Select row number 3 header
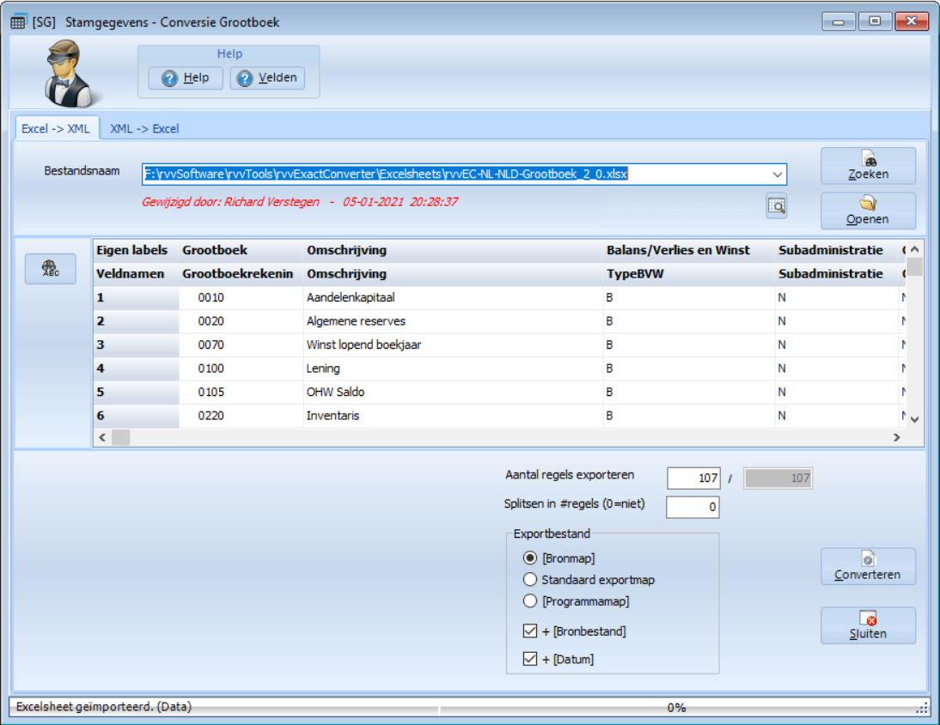 pyautogui.click(x=136, y=345)
